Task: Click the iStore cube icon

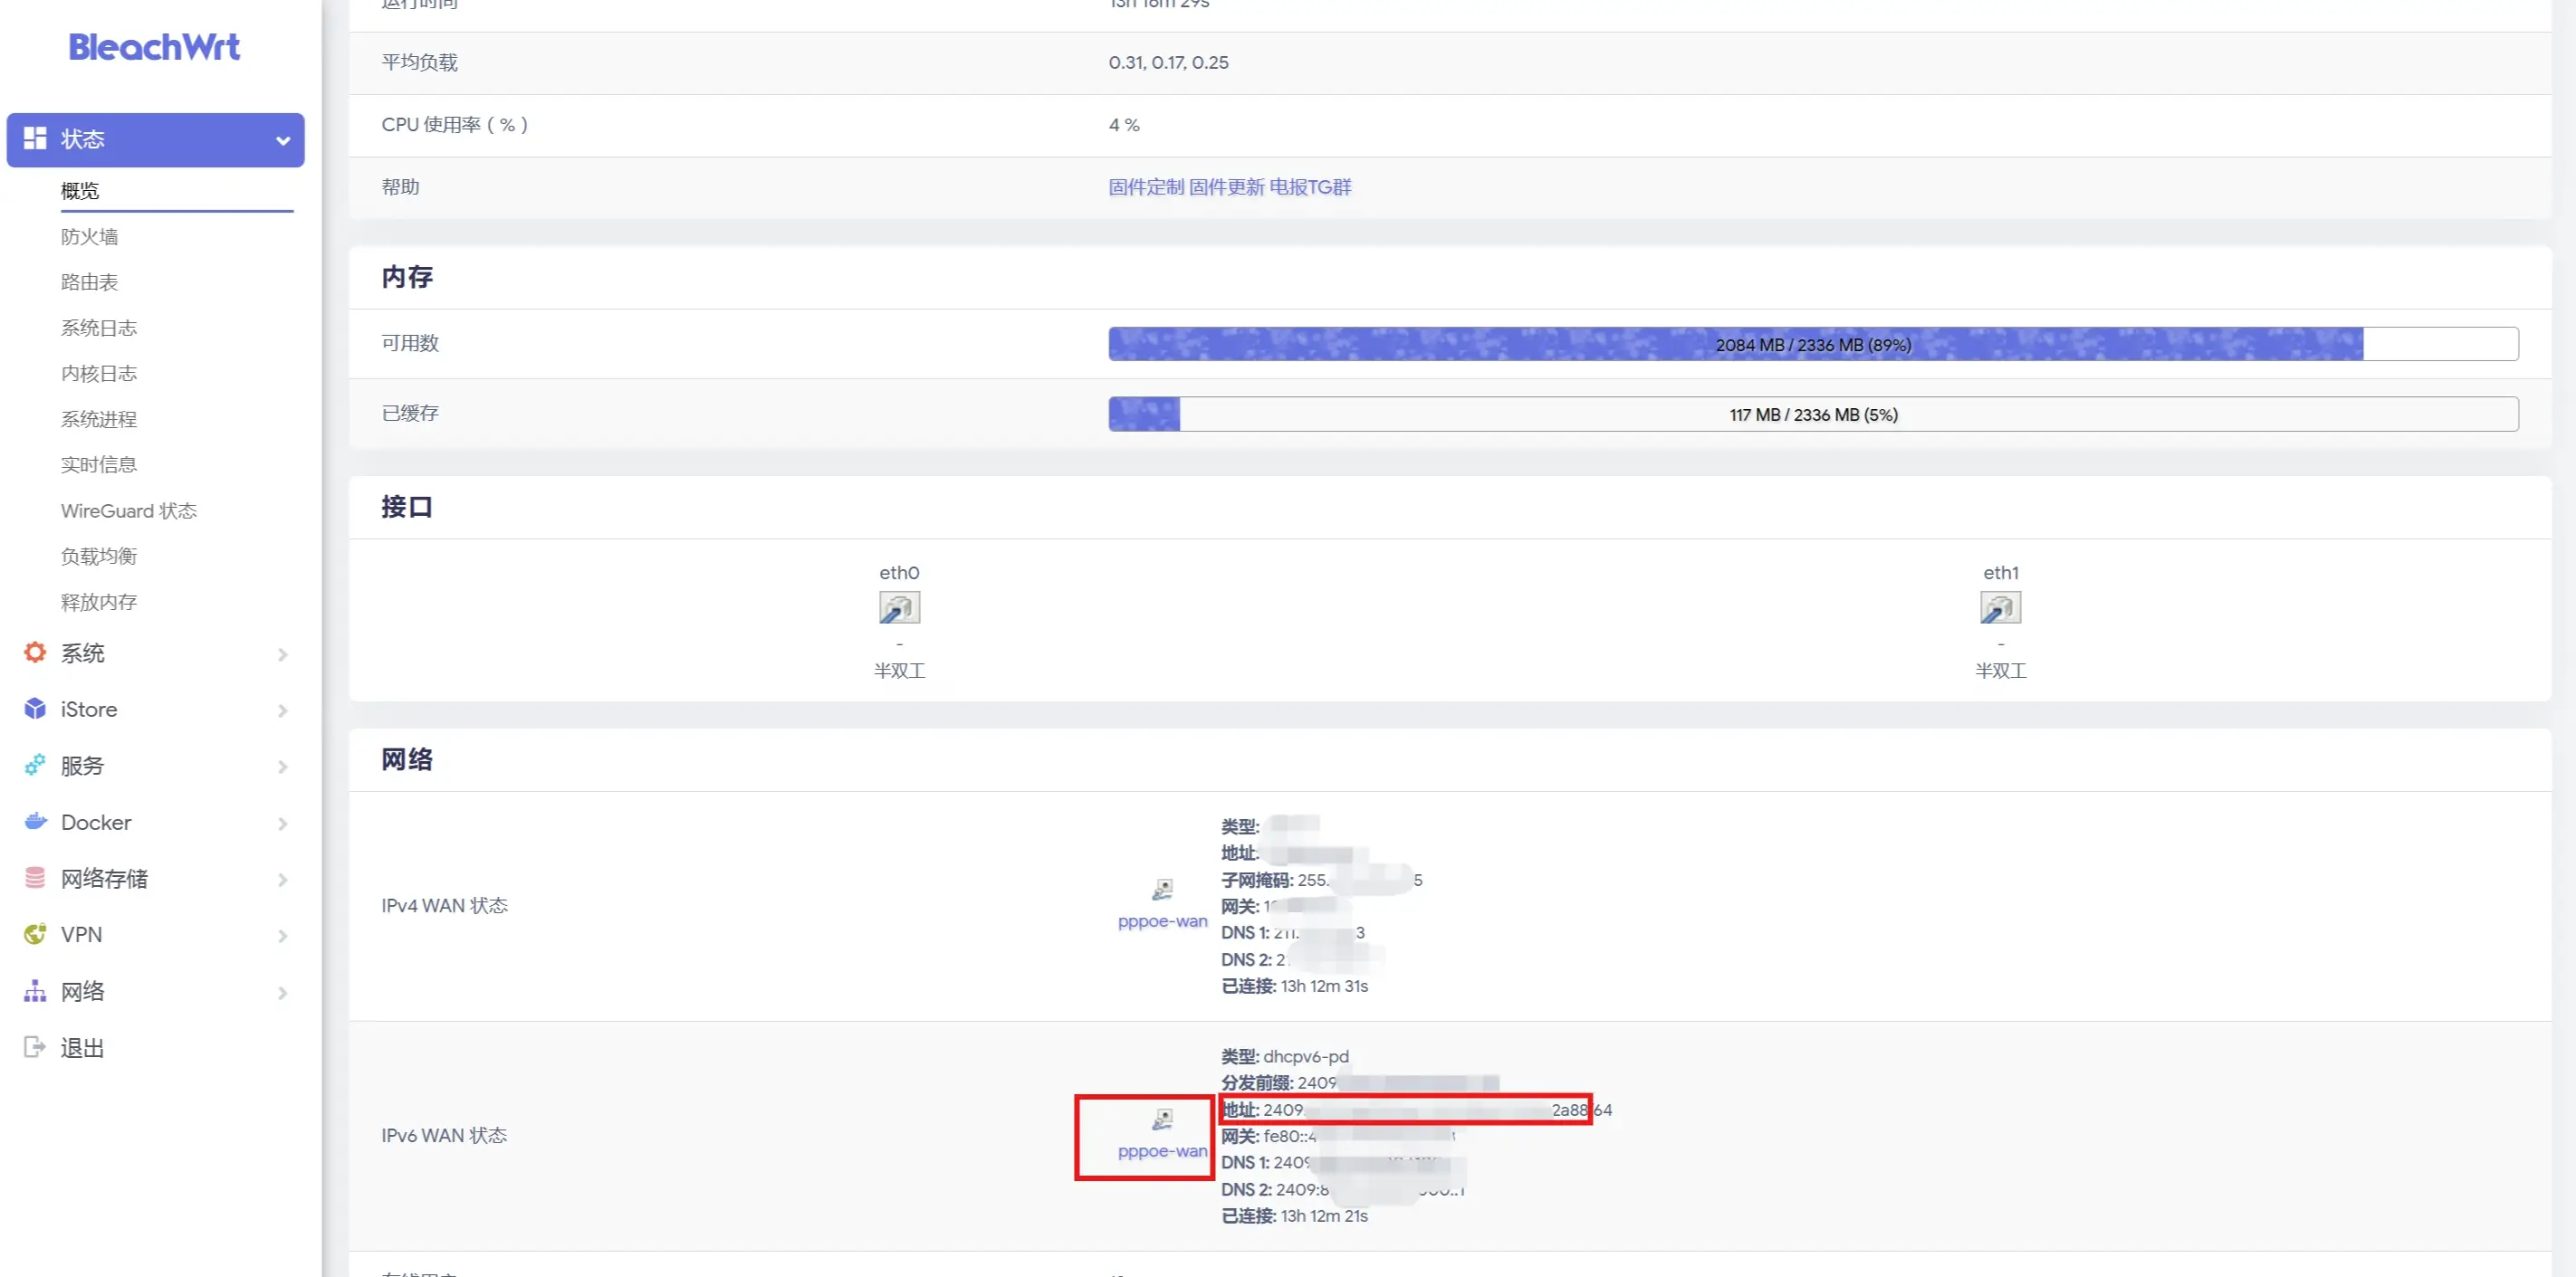Action: click(x=35, y=709)
